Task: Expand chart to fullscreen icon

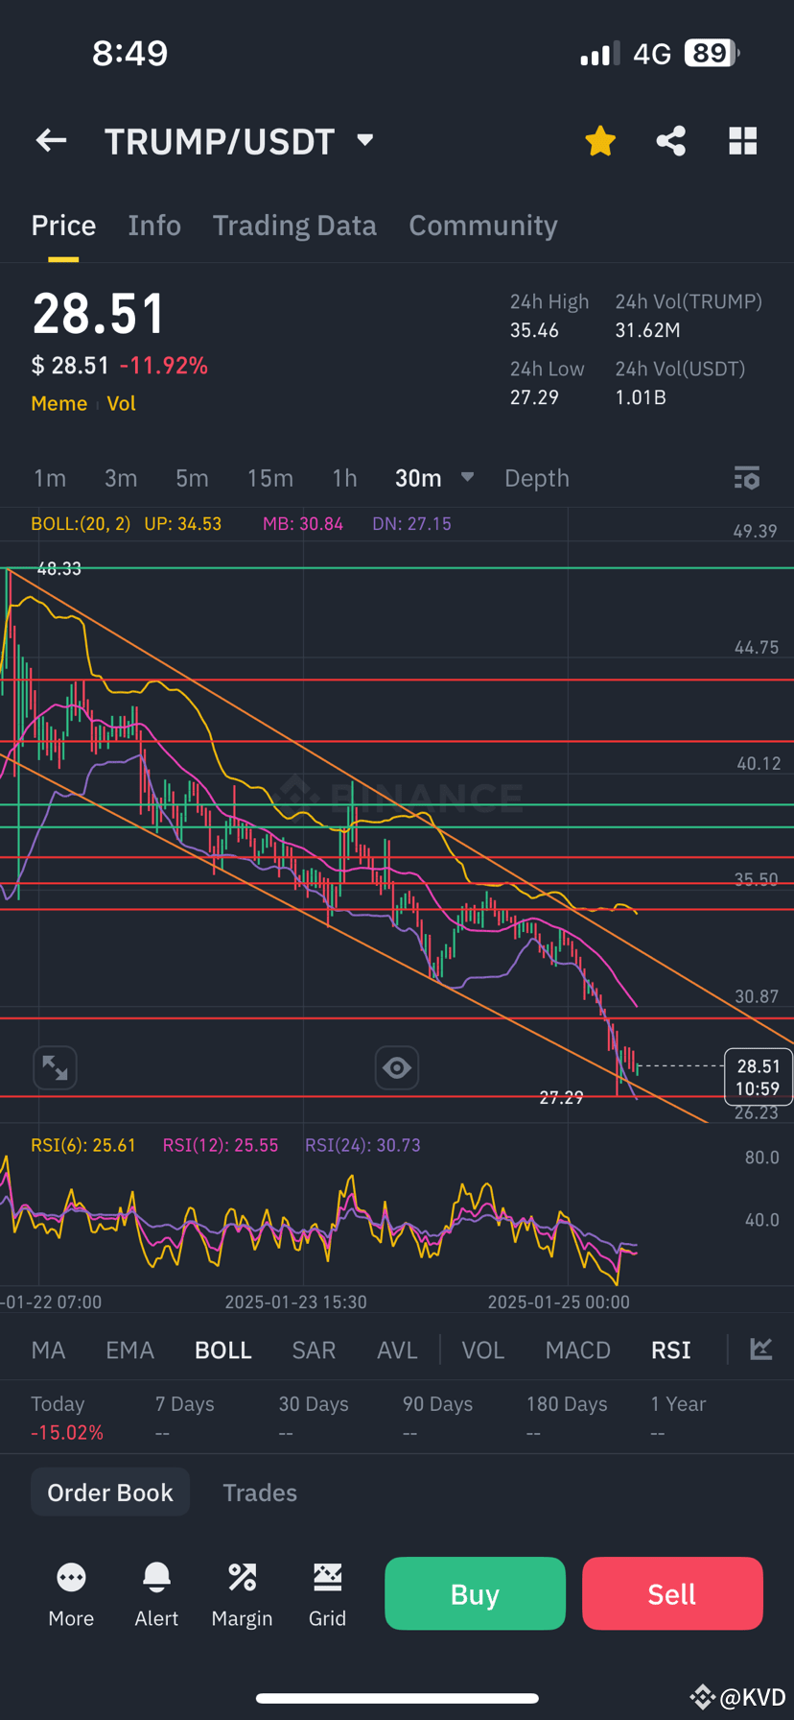Action: 55,1067
